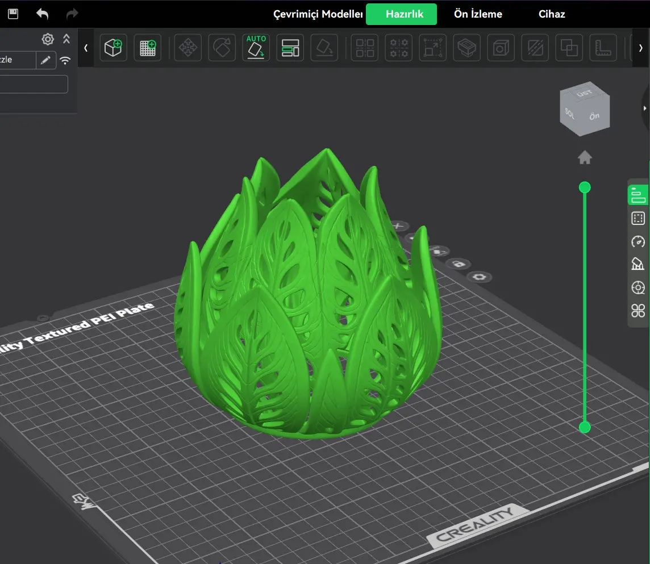Click the Ön face of view cube
The image size is (650, 564).
point(595,116)
